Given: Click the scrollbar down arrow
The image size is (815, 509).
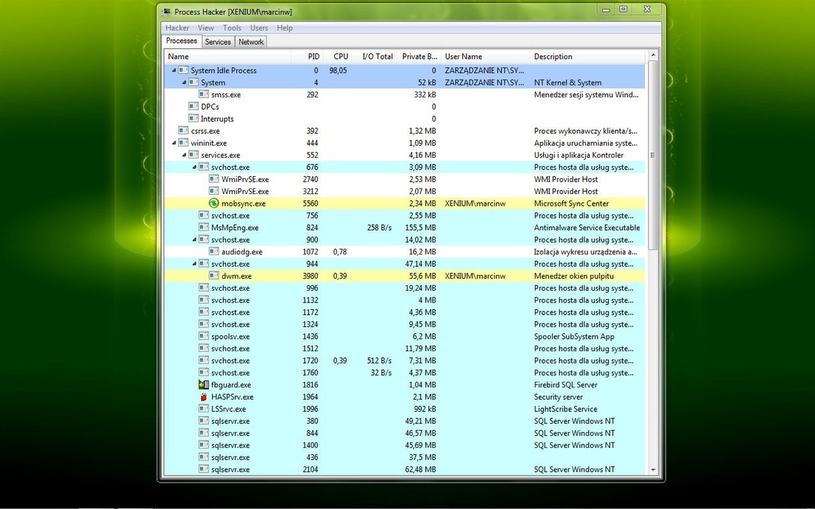Looking at the screenshot, I should coord(653,470).
